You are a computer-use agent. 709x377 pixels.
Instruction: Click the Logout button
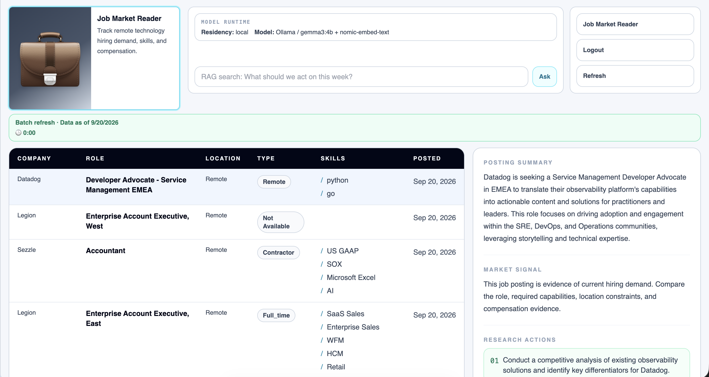point(635,50)
